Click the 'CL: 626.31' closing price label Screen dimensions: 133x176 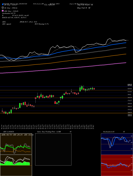49,5
